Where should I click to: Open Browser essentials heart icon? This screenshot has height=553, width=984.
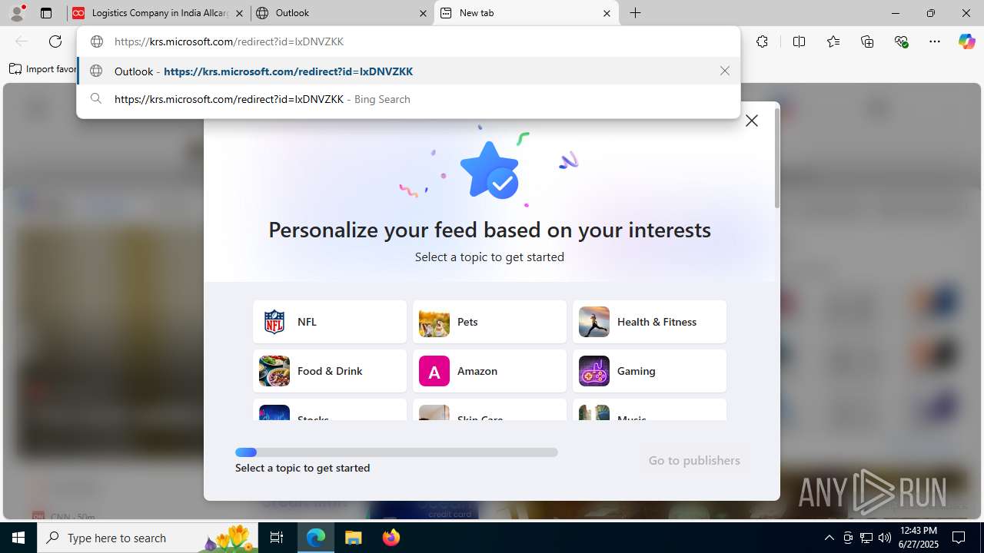tap(902, 41)
